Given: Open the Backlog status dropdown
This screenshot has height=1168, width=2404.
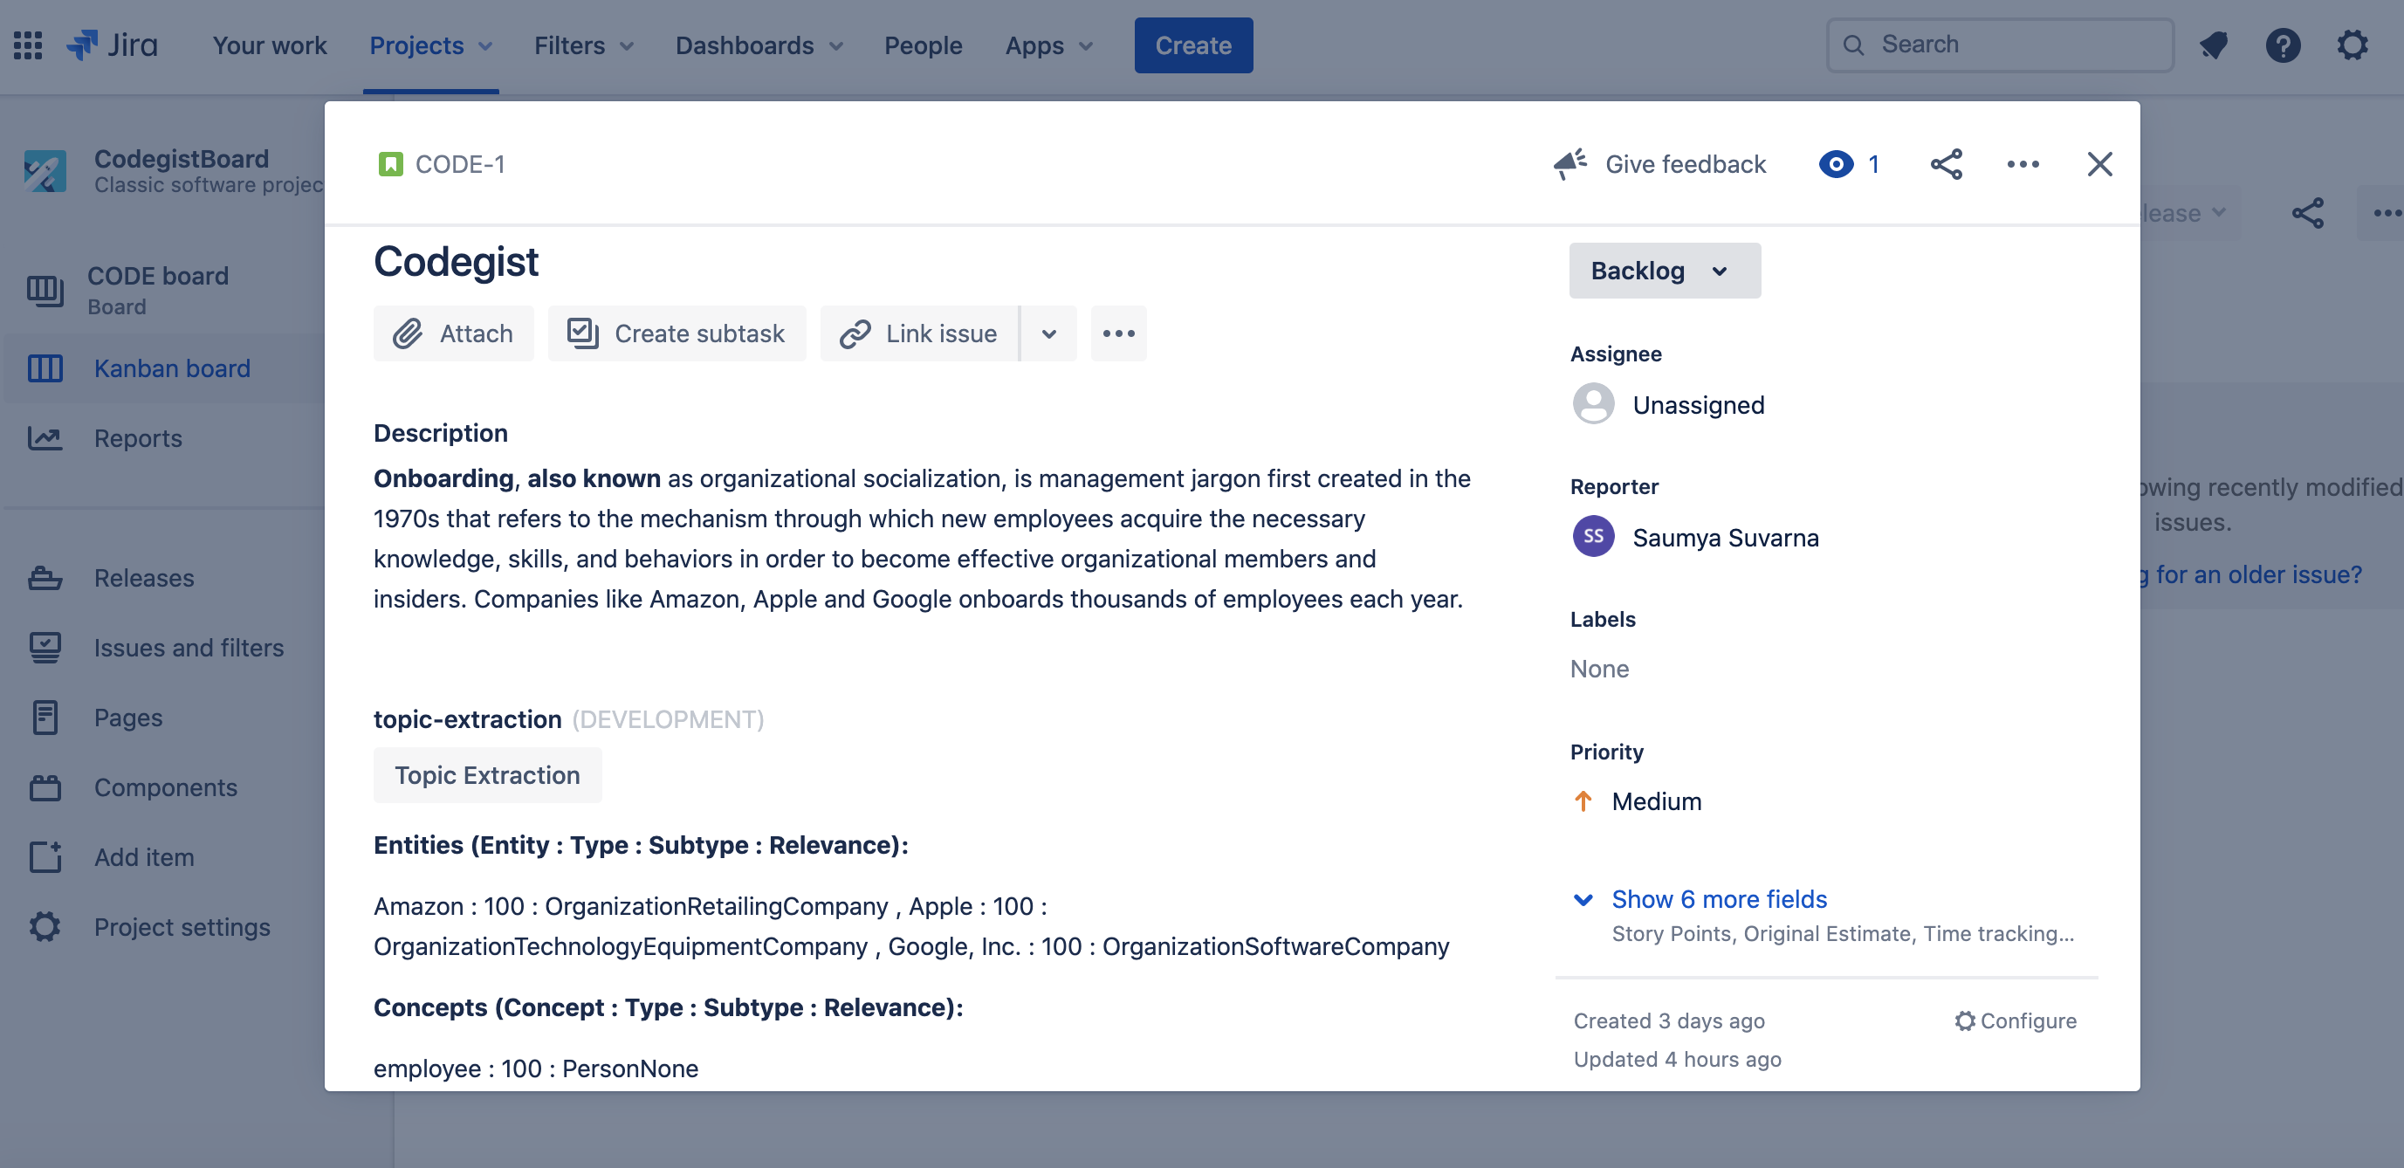Looking at the screenshot, I should coord(1664,271).
